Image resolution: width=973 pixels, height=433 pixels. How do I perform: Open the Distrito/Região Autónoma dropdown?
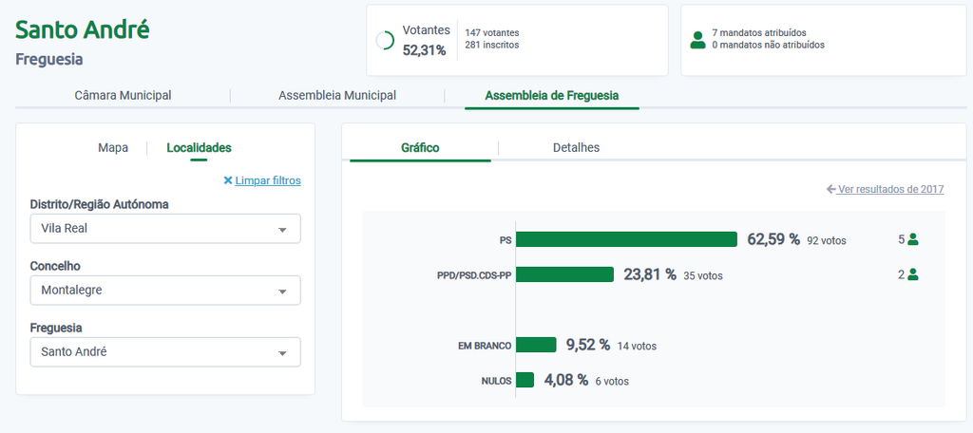(165, 229)
